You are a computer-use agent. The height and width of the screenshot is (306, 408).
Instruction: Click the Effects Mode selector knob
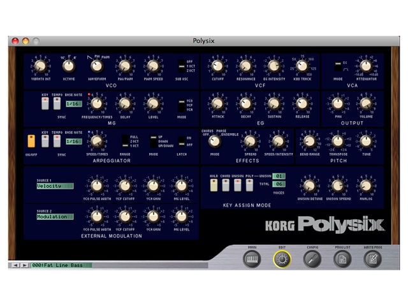point(215,142)
